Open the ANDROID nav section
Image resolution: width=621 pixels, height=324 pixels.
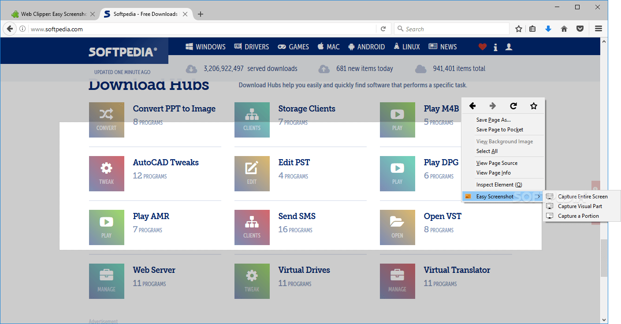[366, 47]
